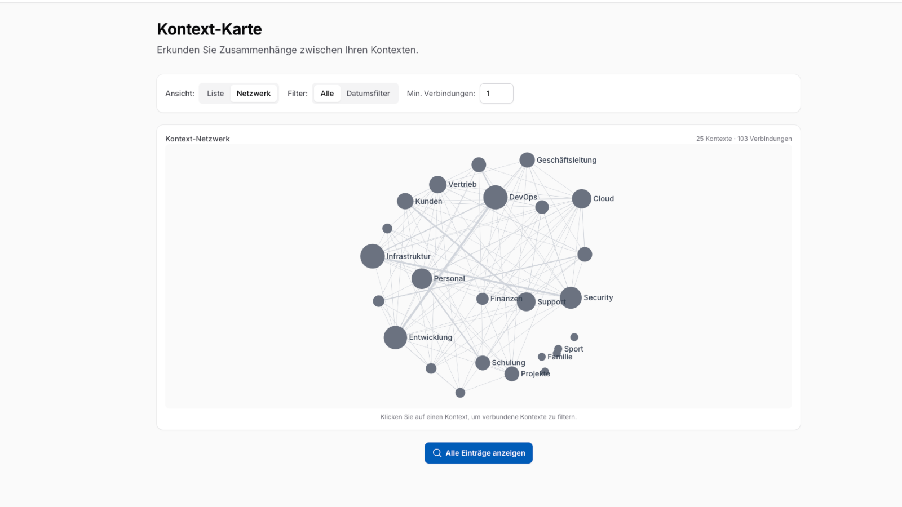Select the Vertrieb context node
This screenshot has width=902, height=507.
(x=437, y=184)
